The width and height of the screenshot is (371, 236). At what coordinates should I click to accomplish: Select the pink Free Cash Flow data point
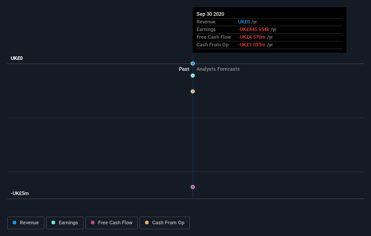point(193,187)
